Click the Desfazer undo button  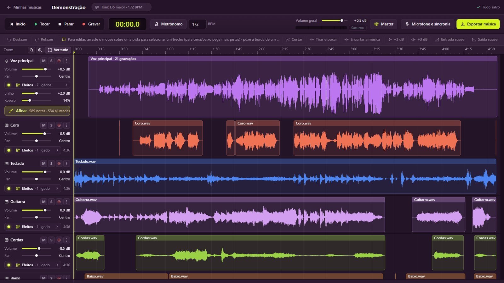pos(17,40)
